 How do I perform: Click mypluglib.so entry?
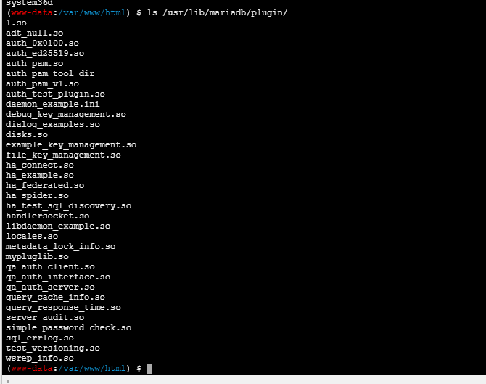click(x=37, y=257)
